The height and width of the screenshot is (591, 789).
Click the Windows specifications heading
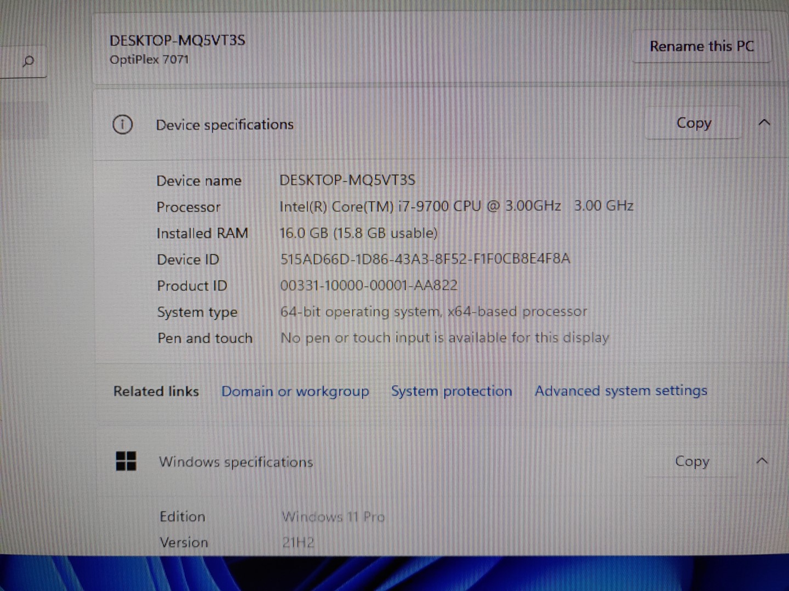[x=236, y=462]
